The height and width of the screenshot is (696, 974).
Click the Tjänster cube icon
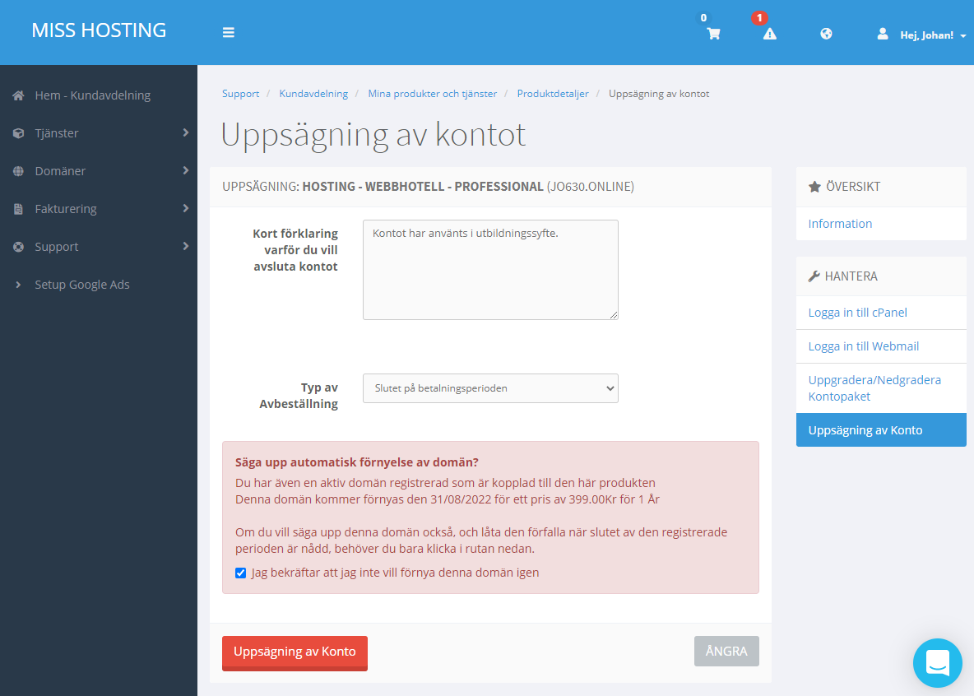pyautogui.click(x=19, y=133)
